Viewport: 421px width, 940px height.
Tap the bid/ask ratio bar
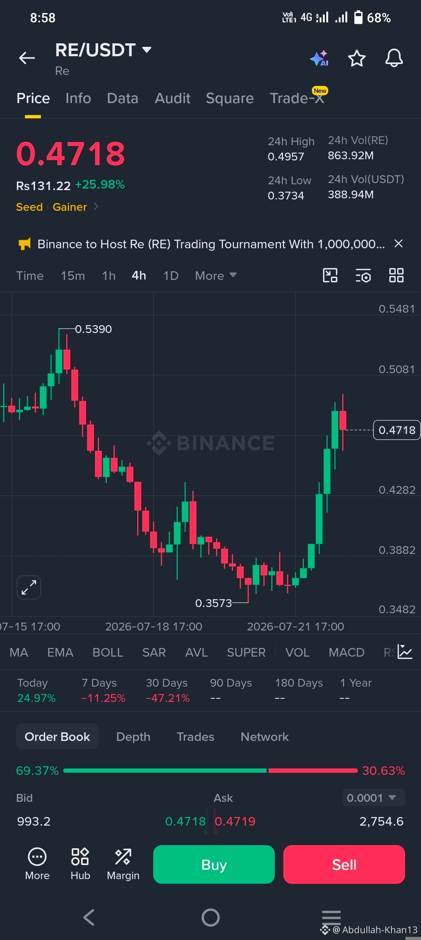click(210, 771)
